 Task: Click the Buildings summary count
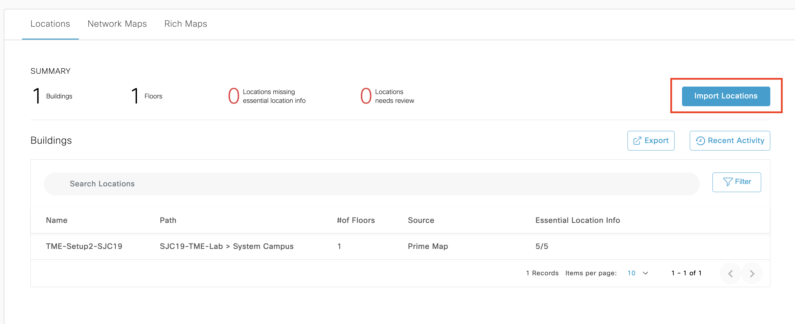[x=37, y=96]
